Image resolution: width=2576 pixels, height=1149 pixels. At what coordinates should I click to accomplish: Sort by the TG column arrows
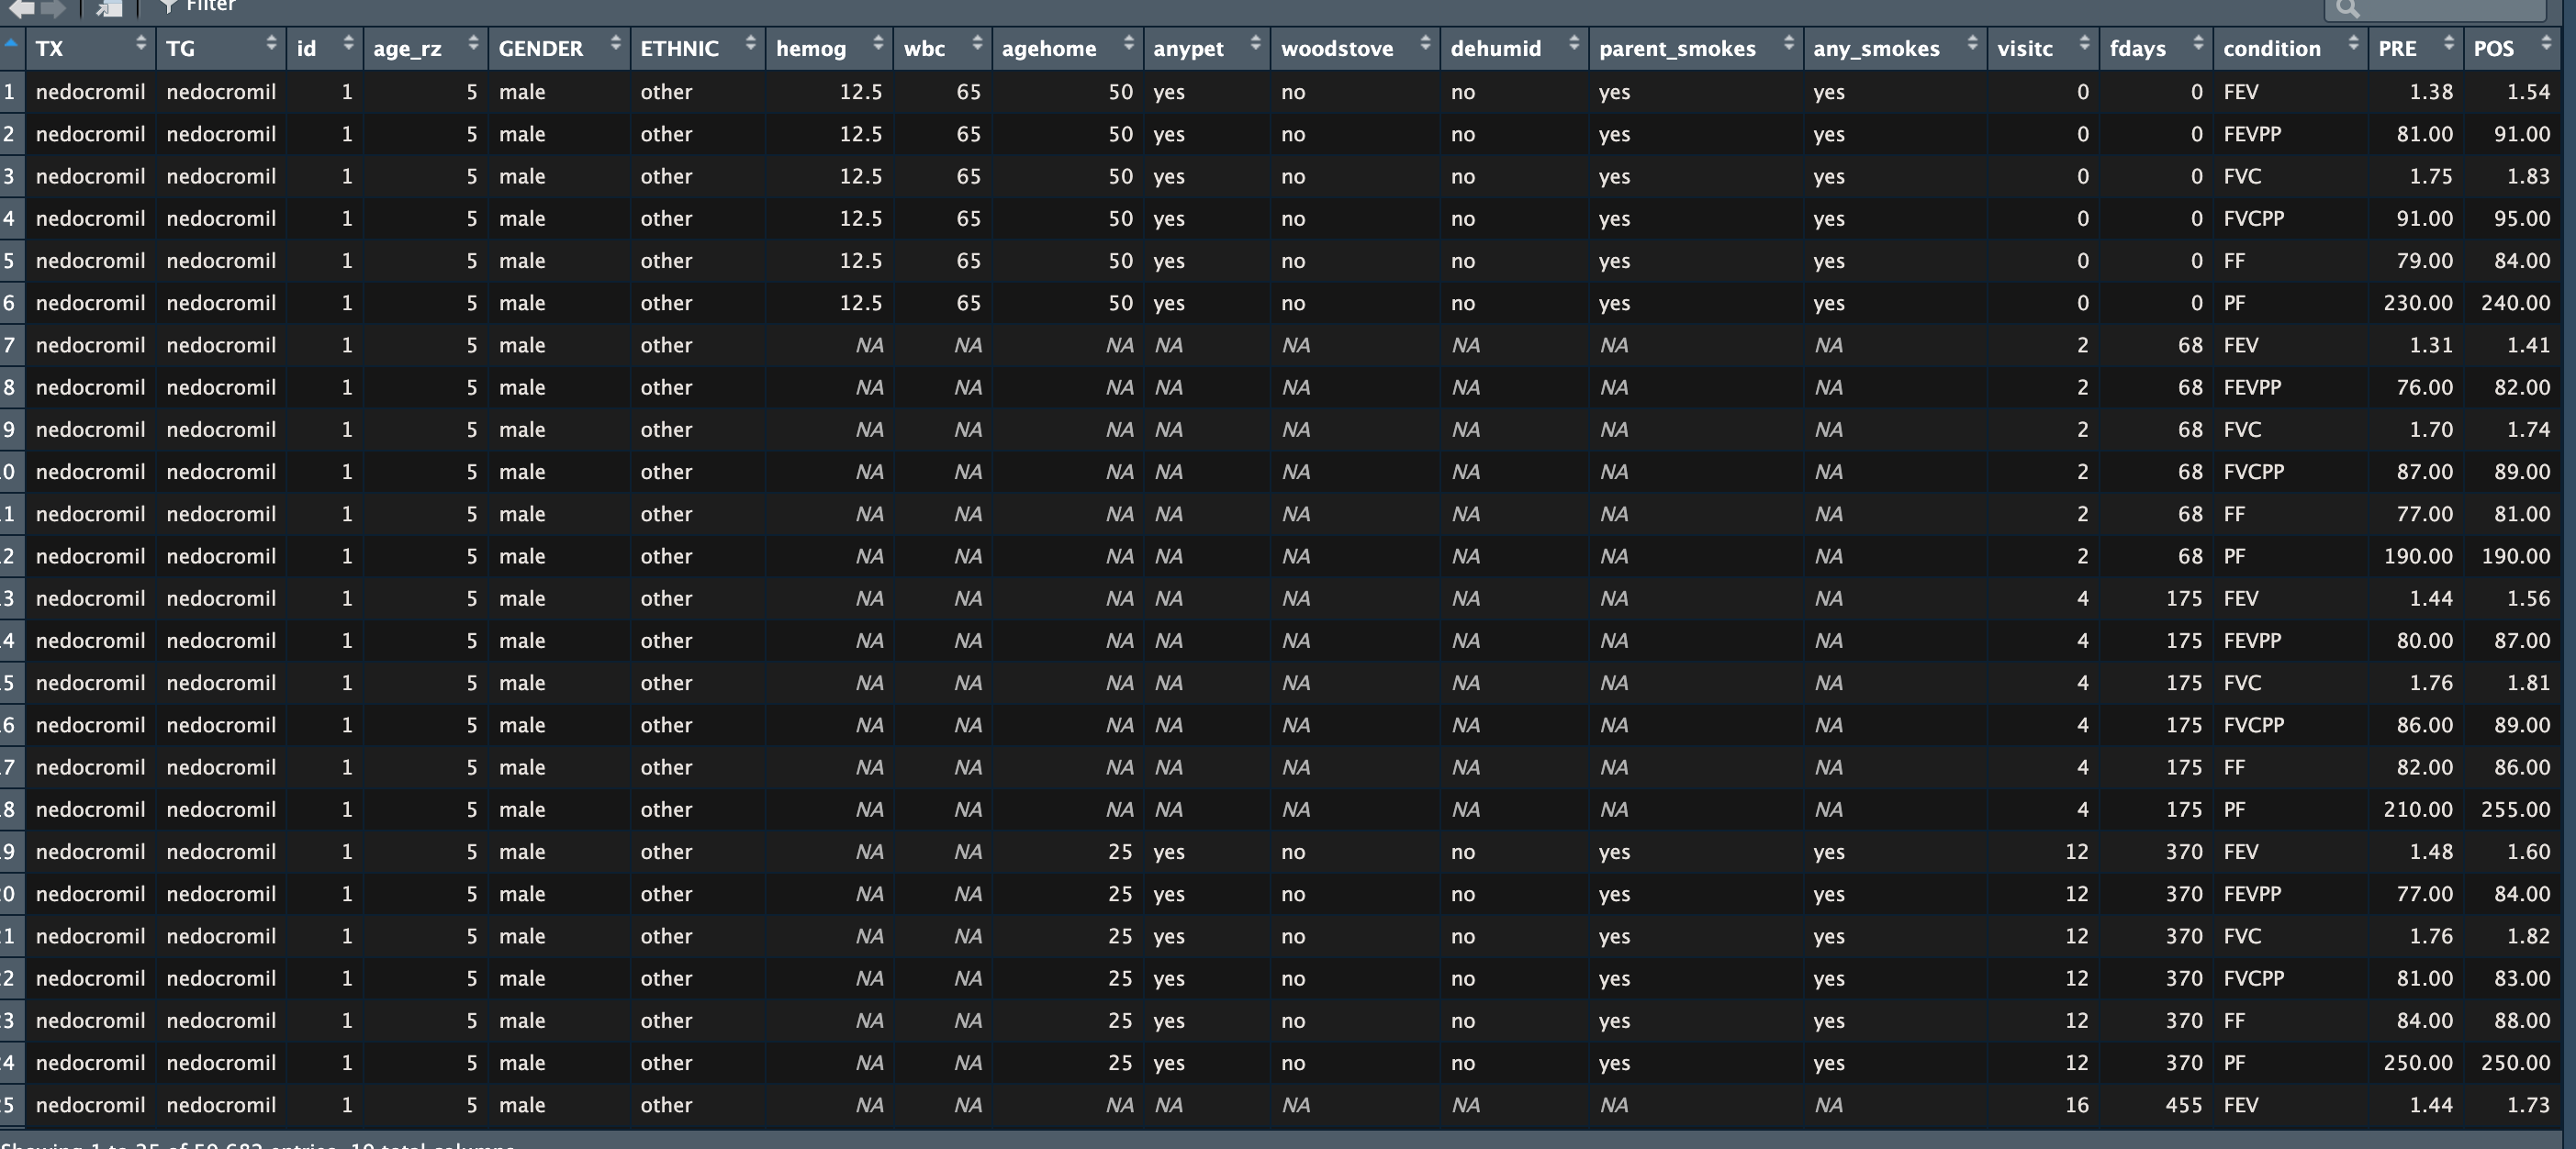pyautogui.click(x=271, y=43)
